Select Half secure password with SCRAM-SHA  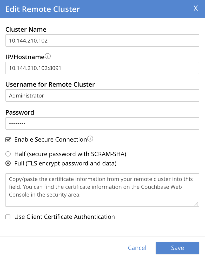(x=8, y=154)
